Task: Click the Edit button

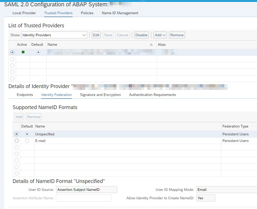Action: point(96,35)
